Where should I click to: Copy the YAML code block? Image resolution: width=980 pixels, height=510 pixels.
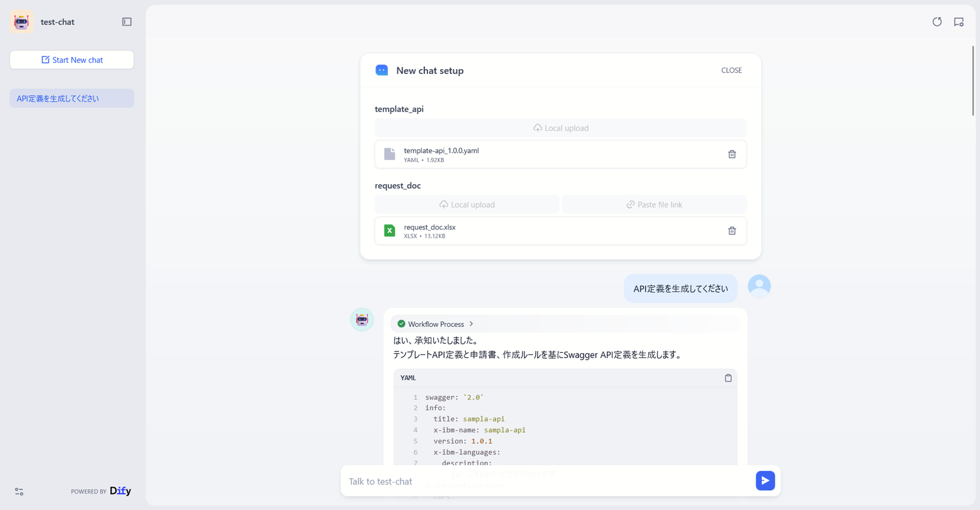point(728,378)
